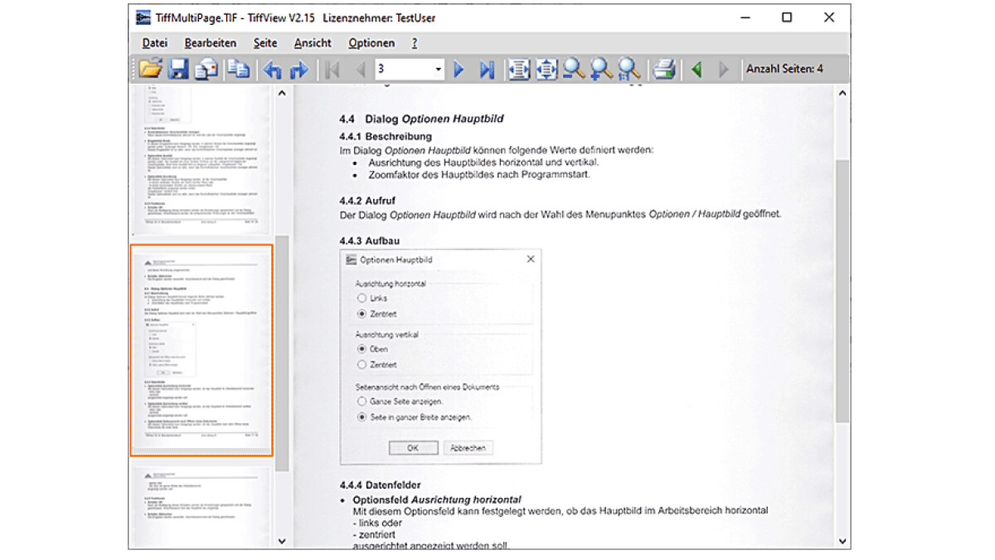Jump to the last page
The height and width of the screenshot is (560, 995).
point(487,70)
